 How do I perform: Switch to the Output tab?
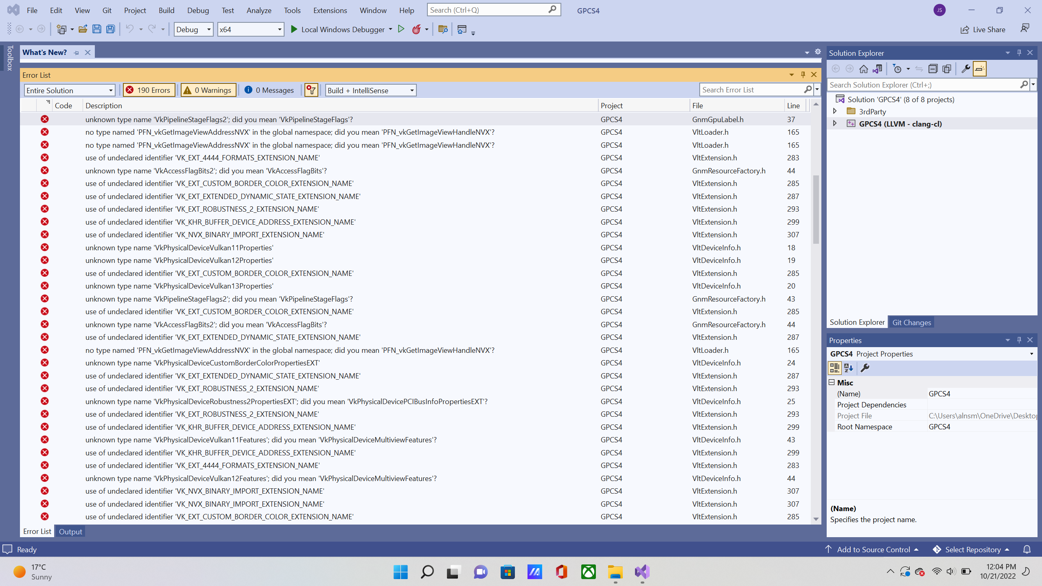[70, 531]
